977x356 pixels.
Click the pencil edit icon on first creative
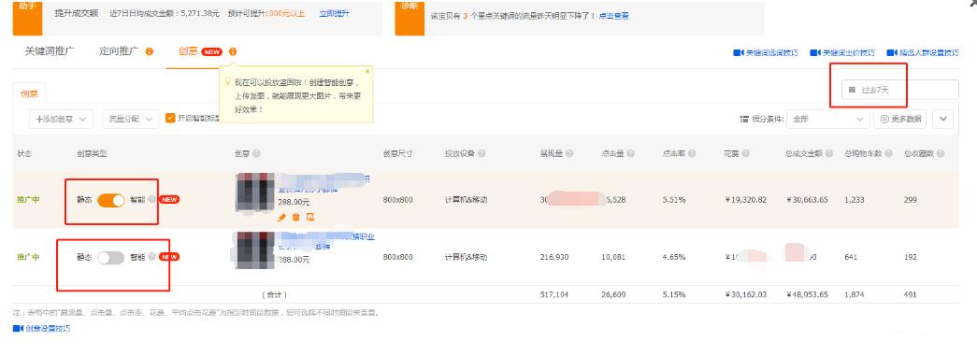281,217
